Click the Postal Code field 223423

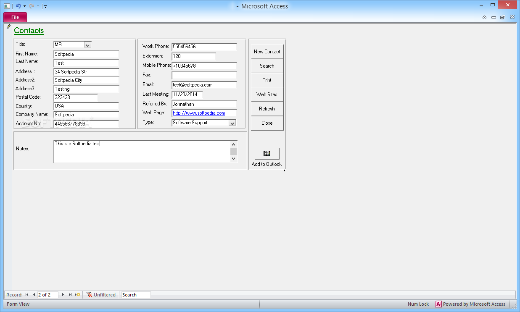click(76, 97)
